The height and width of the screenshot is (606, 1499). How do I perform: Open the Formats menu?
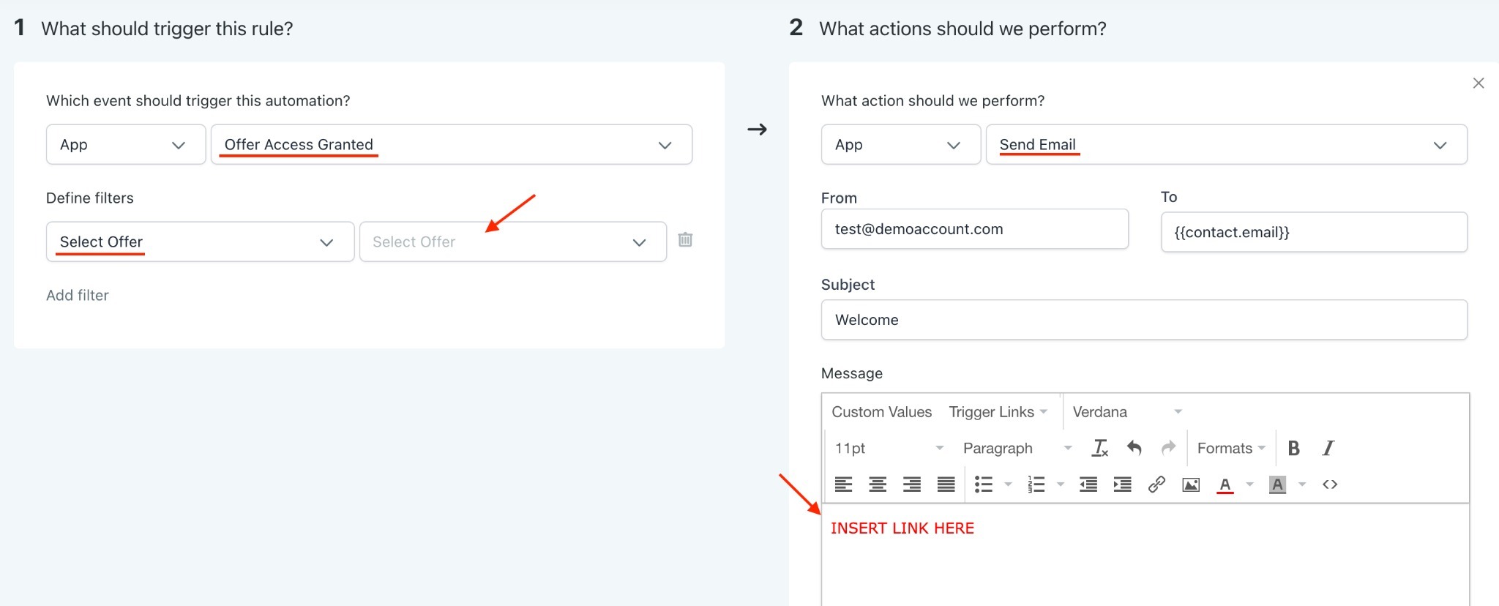pos(1231,448)
